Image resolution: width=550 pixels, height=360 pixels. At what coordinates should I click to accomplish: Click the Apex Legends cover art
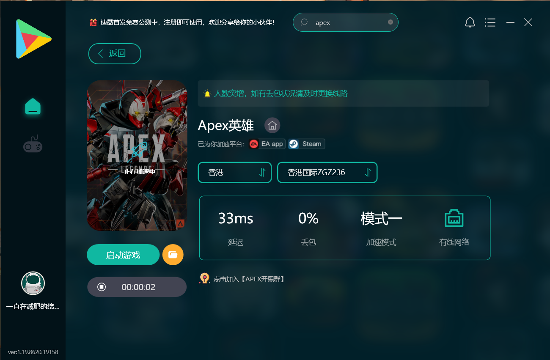tap(137, 155)
